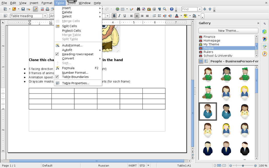This screenshot has width=269, height=168.
Task: Open the sidebar Properties panel icon
Action: coord(264,32)
